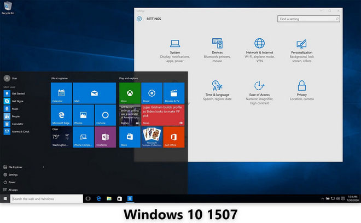361x223 pixels.
Task: Open the Weather tile showing Washington
Action: pyautogui.click(x=61, y=137)
